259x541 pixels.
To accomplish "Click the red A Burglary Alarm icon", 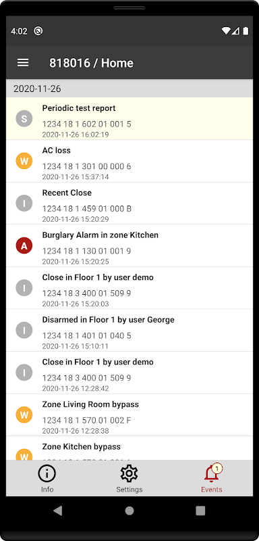I will (x=24, y=245).
